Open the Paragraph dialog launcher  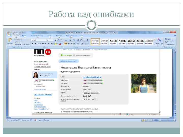point(88,47)
